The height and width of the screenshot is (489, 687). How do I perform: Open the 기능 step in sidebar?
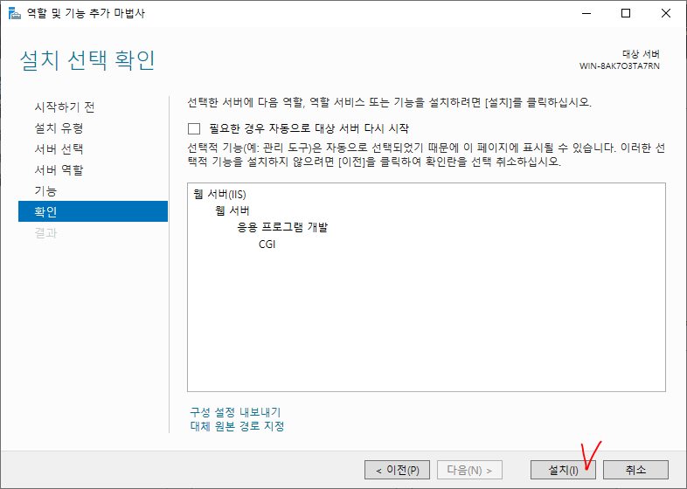click(x=45, y=191)
